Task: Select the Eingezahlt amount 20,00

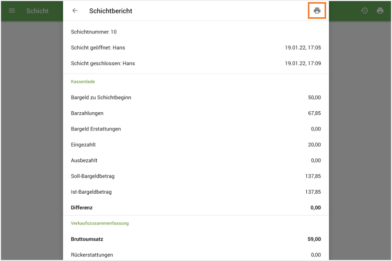Action: tap(314, 145)
